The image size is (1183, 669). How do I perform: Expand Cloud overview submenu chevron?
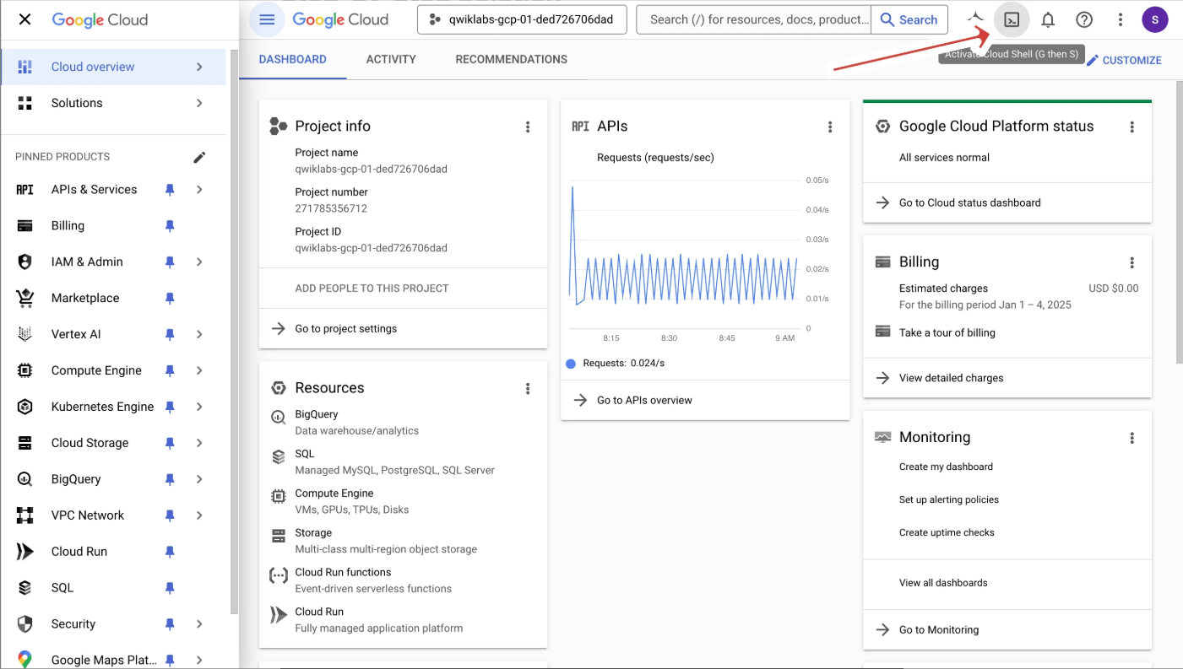pos(199,67)
